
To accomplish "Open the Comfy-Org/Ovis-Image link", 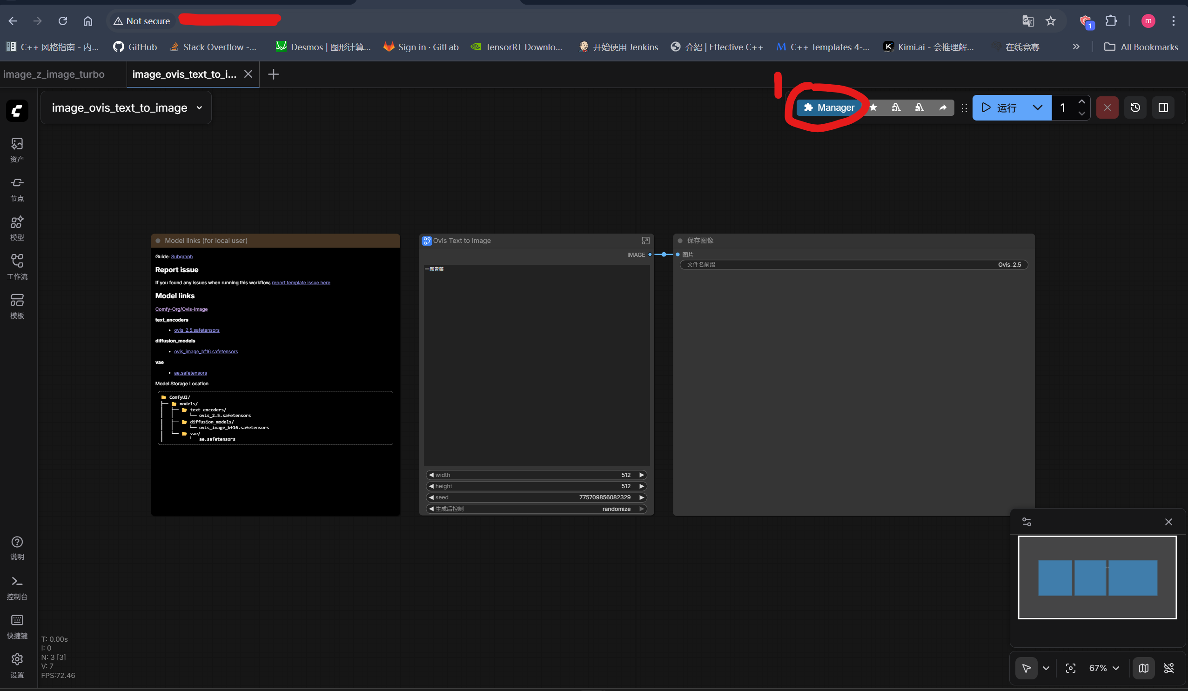I will tap(181, 309).
